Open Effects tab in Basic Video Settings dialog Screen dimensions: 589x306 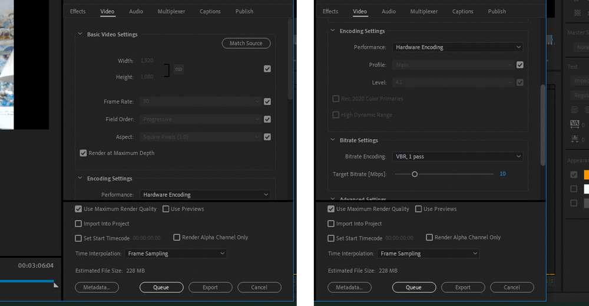tap(78, 11)
